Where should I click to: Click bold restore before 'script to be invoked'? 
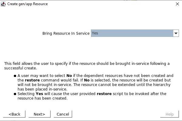pyautogui.click(x=104, y=94)
